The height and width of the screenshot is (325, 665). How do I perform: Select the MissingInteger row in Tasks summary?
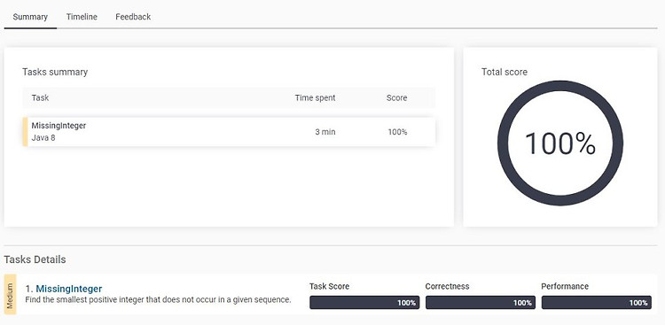[x=229, y=132]
